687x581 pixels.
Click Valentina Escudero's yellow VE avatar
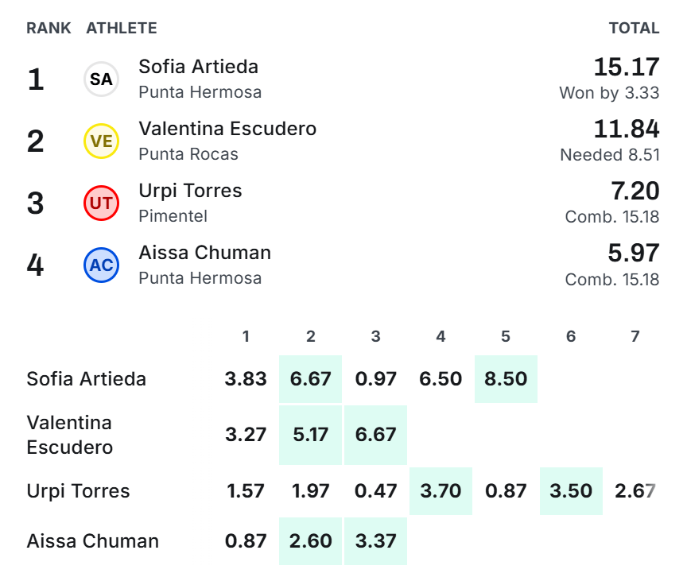[101, 141]
